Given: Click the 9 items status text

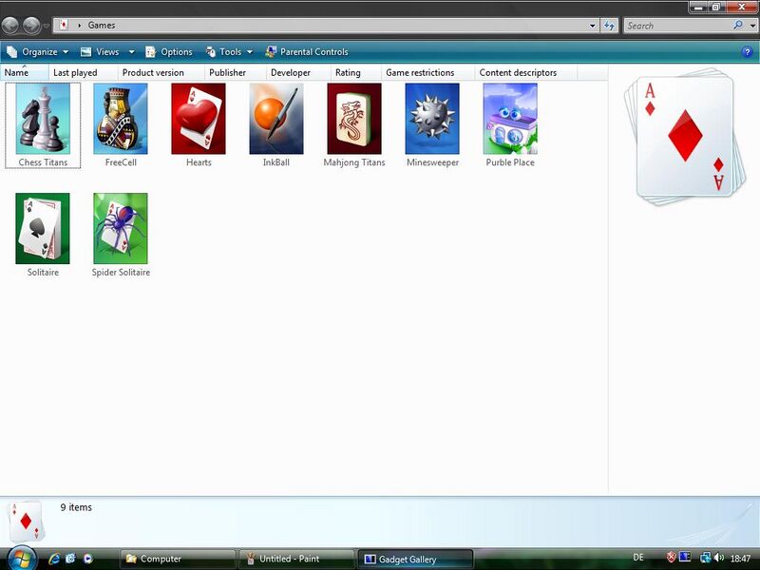Looking at the screenshot, I should click(76, 507).
